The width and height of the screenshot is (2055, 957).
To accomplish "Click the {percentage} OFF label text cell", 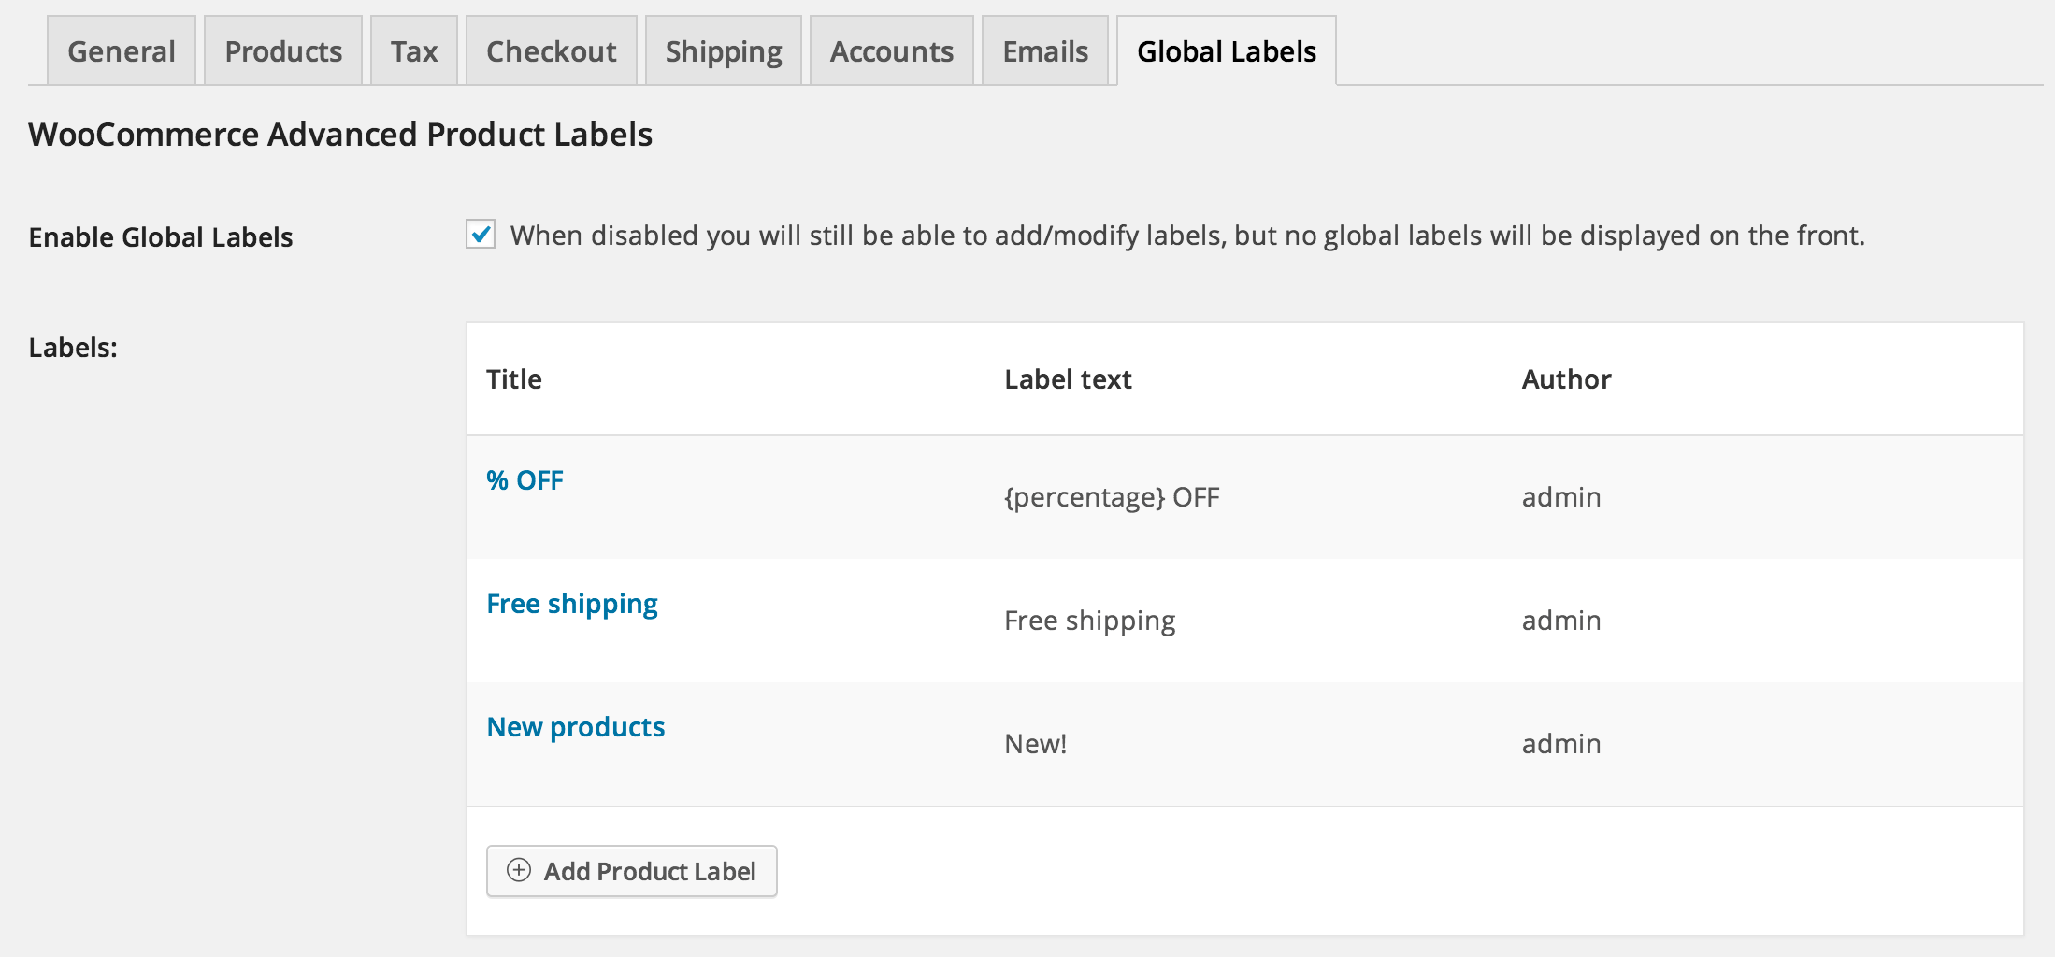I will click(x=1112, y=496).
